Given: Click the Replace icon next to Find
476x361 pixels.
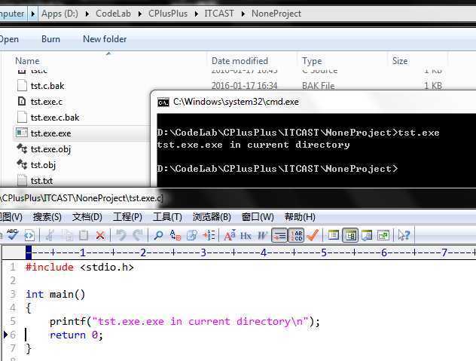Looking at the screenshot, I should pos(175,235).
